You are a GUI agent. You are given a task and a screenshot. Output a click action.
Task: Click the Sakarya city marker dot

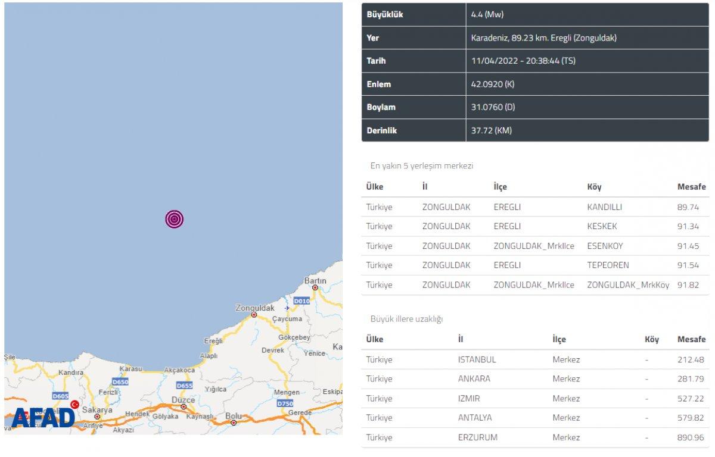pos(97,417)
